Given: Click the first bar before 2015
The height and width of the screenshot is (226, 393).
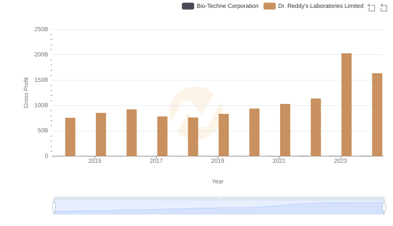Looking at the screenshot, I should (x=70, y=137).
